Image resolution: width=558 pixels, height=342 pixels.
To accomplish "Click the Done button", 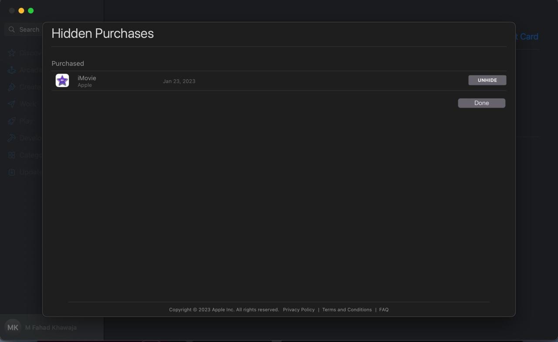I will click(x=482, y=103).
